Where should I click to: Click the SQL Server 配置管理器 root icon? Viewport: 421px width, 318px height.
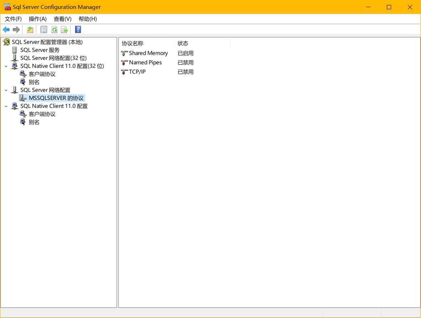point(6,42)
